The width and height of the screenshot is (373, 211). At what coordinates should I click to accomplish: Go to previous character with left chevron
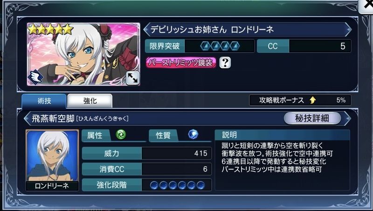146,29
